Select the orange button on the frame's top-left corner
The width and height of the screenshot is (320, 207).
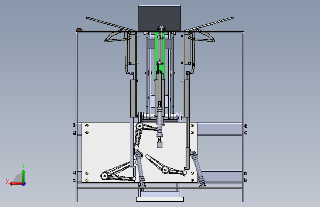79,29
